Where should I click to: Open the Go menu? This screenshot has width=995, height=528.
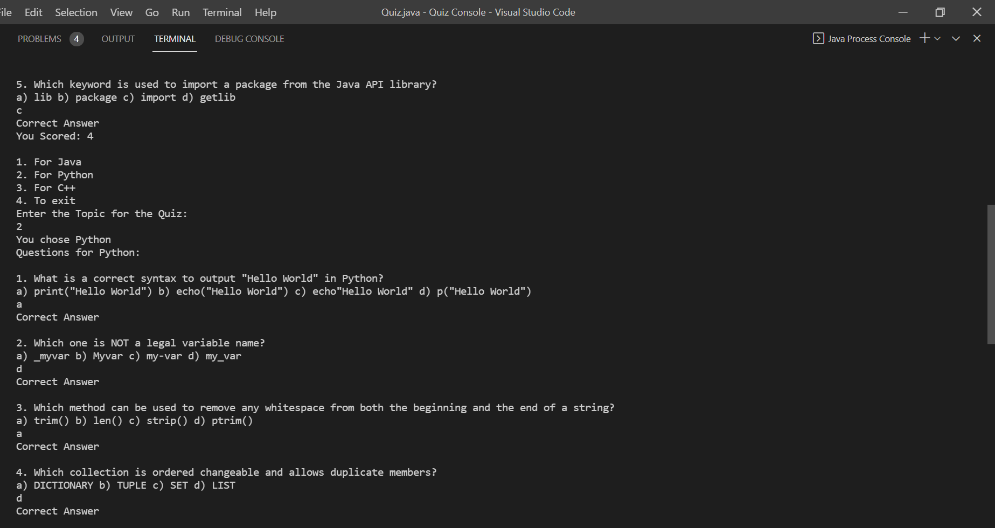pyautogui.click(x=151, y=12)
